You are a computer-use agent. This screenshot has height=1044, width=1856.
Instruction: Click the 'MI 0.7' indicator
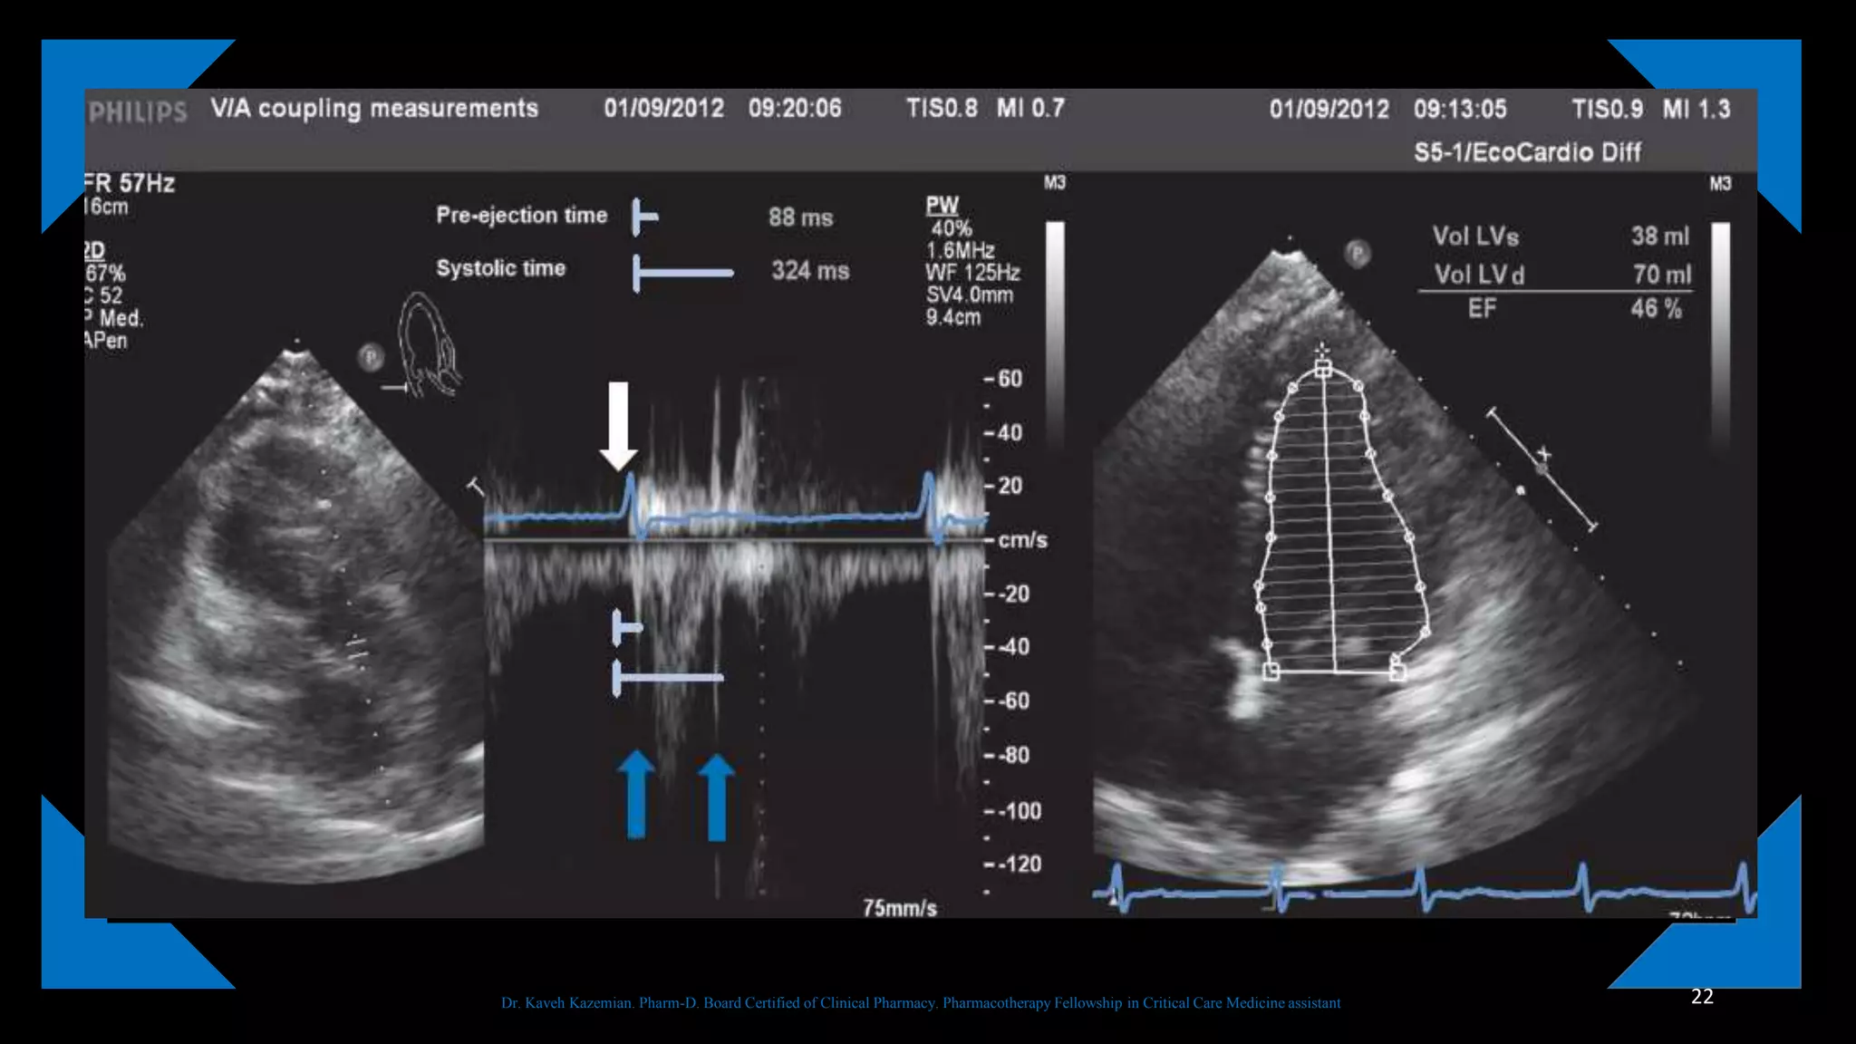pyautogui.click(x=1030, y=109)
